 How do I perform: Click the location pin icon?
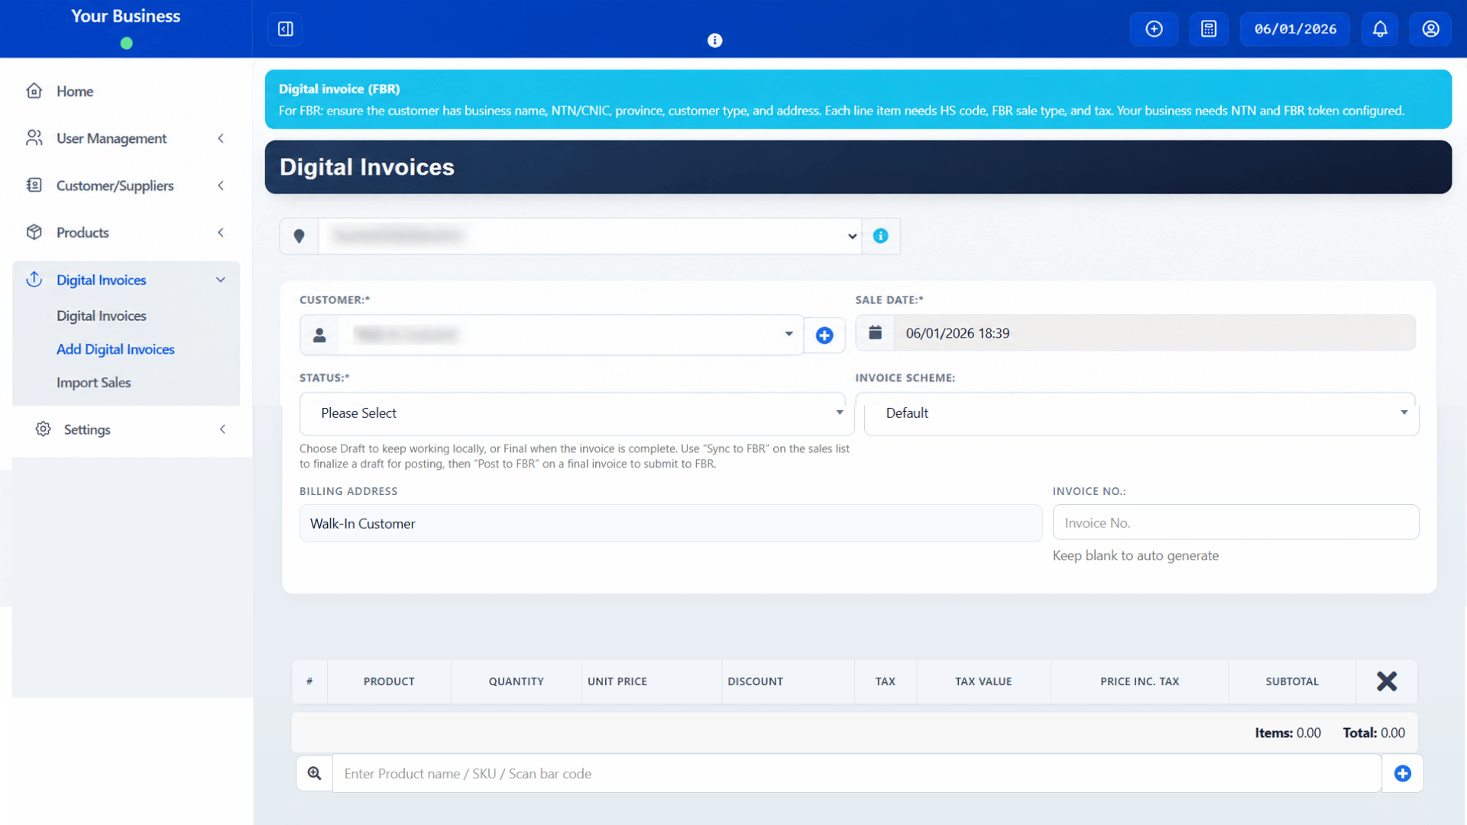pos(299,236)
